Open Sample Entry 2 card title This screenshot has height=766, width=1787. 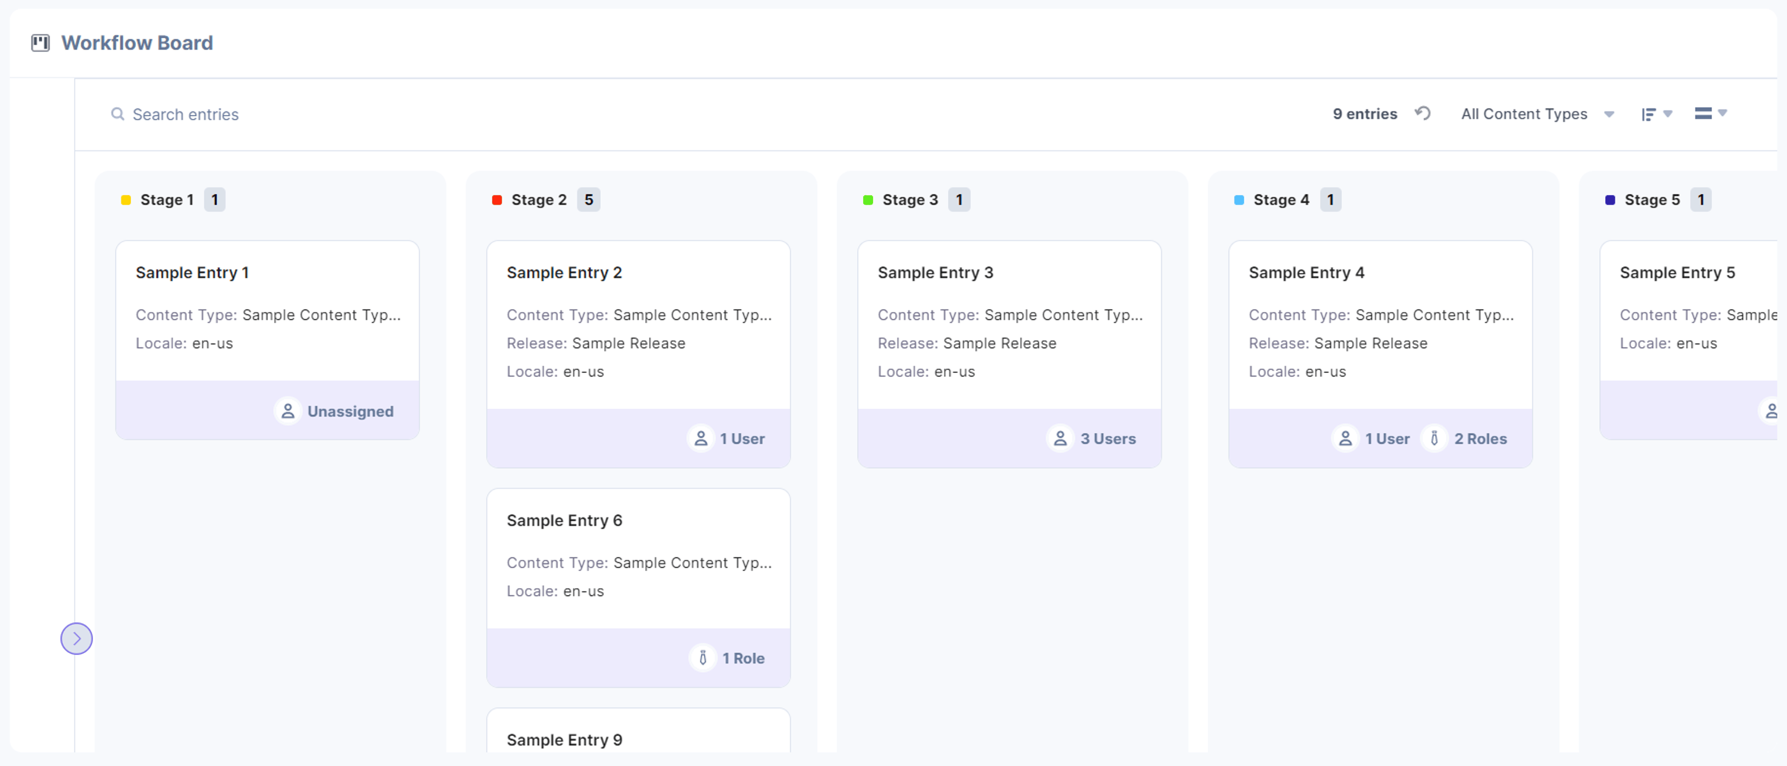(564, 273)
